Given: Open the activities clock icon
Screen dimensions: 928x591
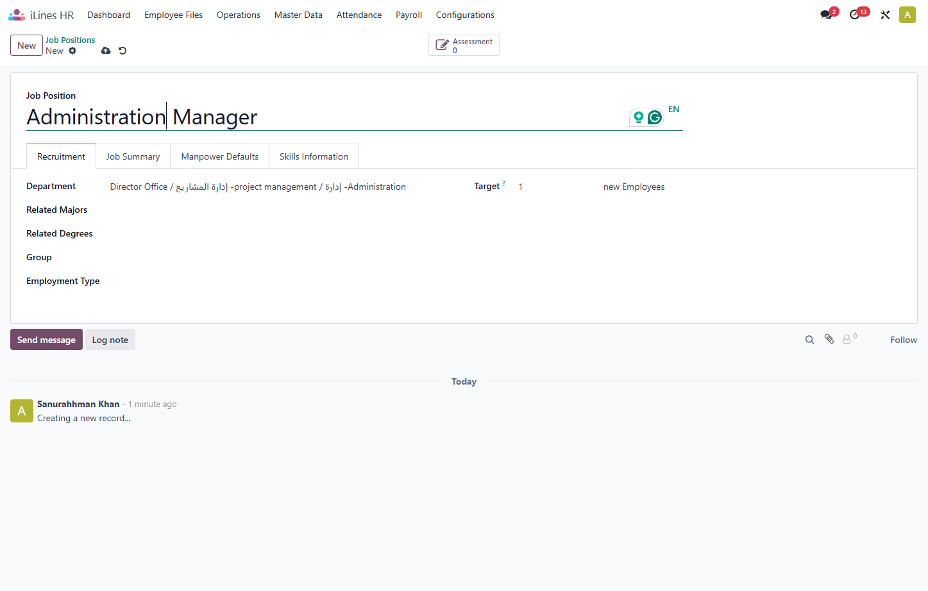Looking at the screenshot, I should tap(854, 15).
